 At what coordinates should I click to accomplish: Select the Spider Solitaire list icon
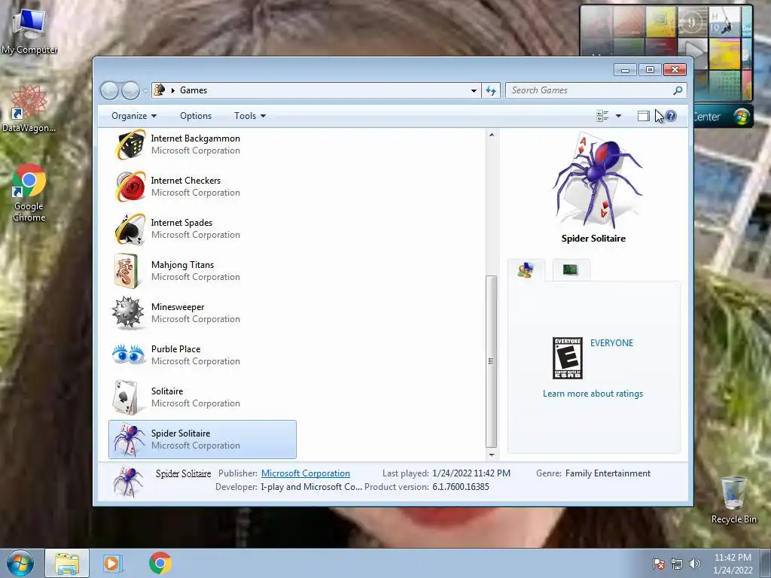pyautogui.click(x=129, y=440)
